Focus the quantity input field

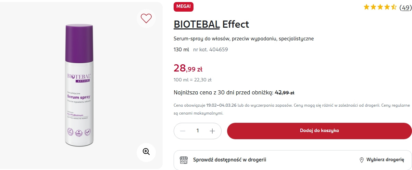pos(198,131)
